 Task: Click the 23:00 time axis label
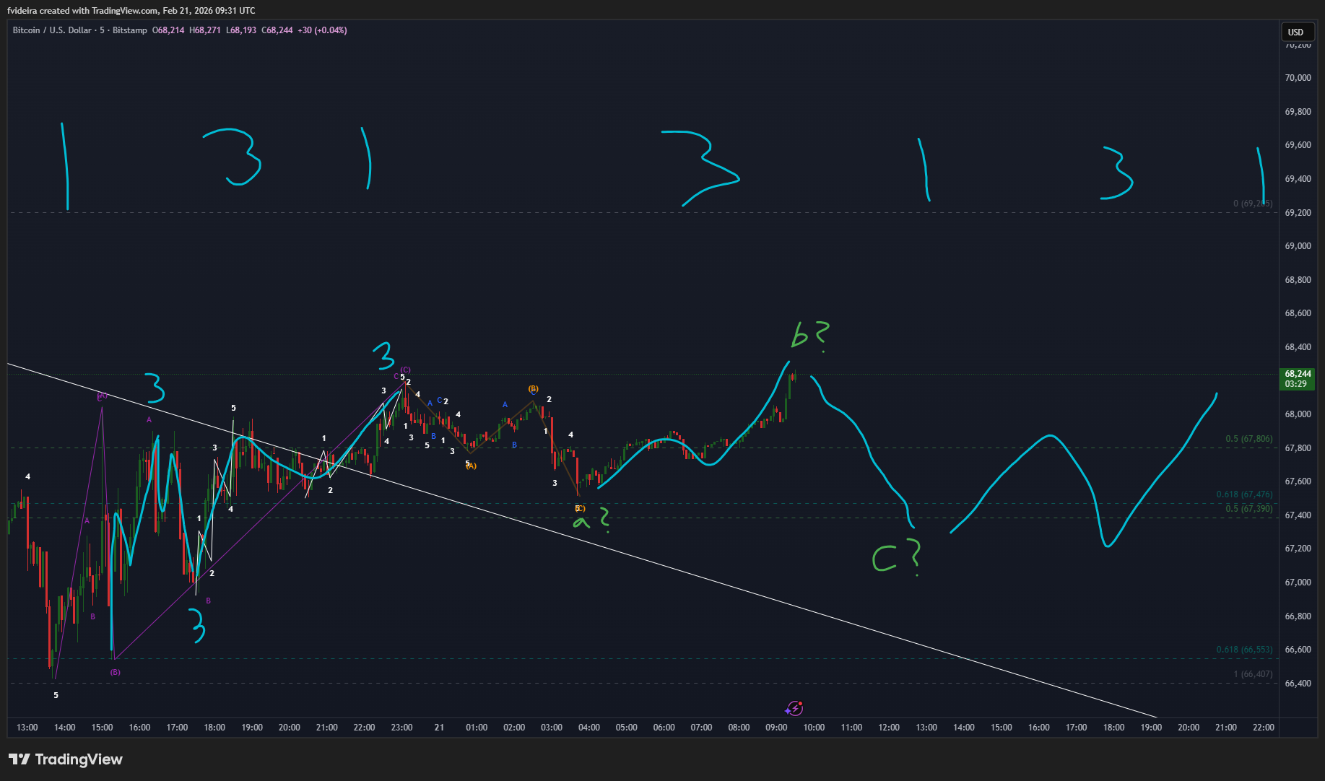pos(401,728)
